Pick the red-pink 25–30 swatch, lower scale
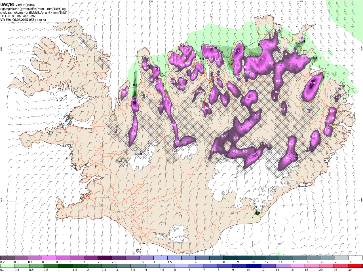363x272 pixels. [x=341, y=266]
